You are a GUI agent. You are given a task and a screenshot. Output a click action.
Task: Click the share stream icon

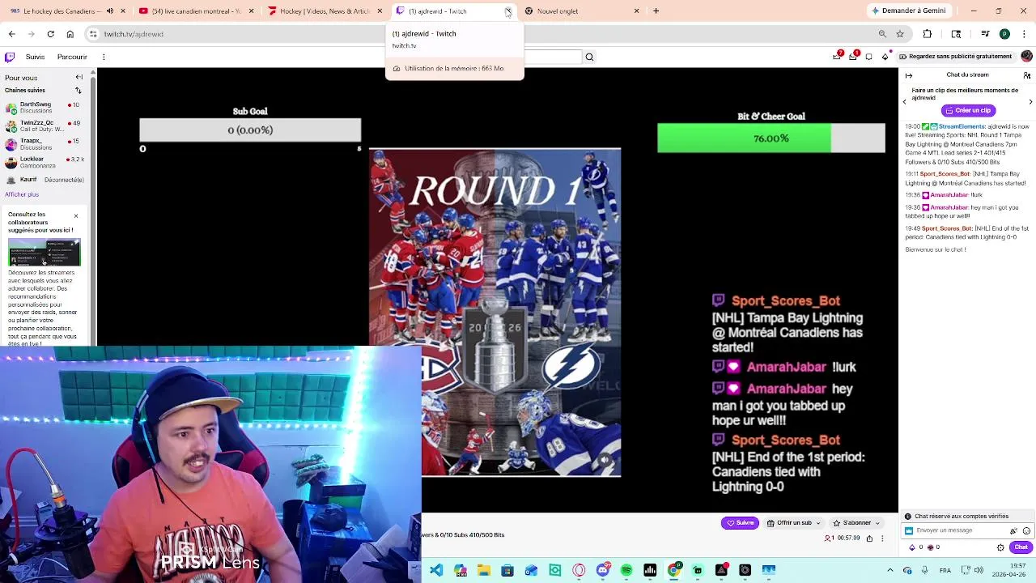pos(869,538)
